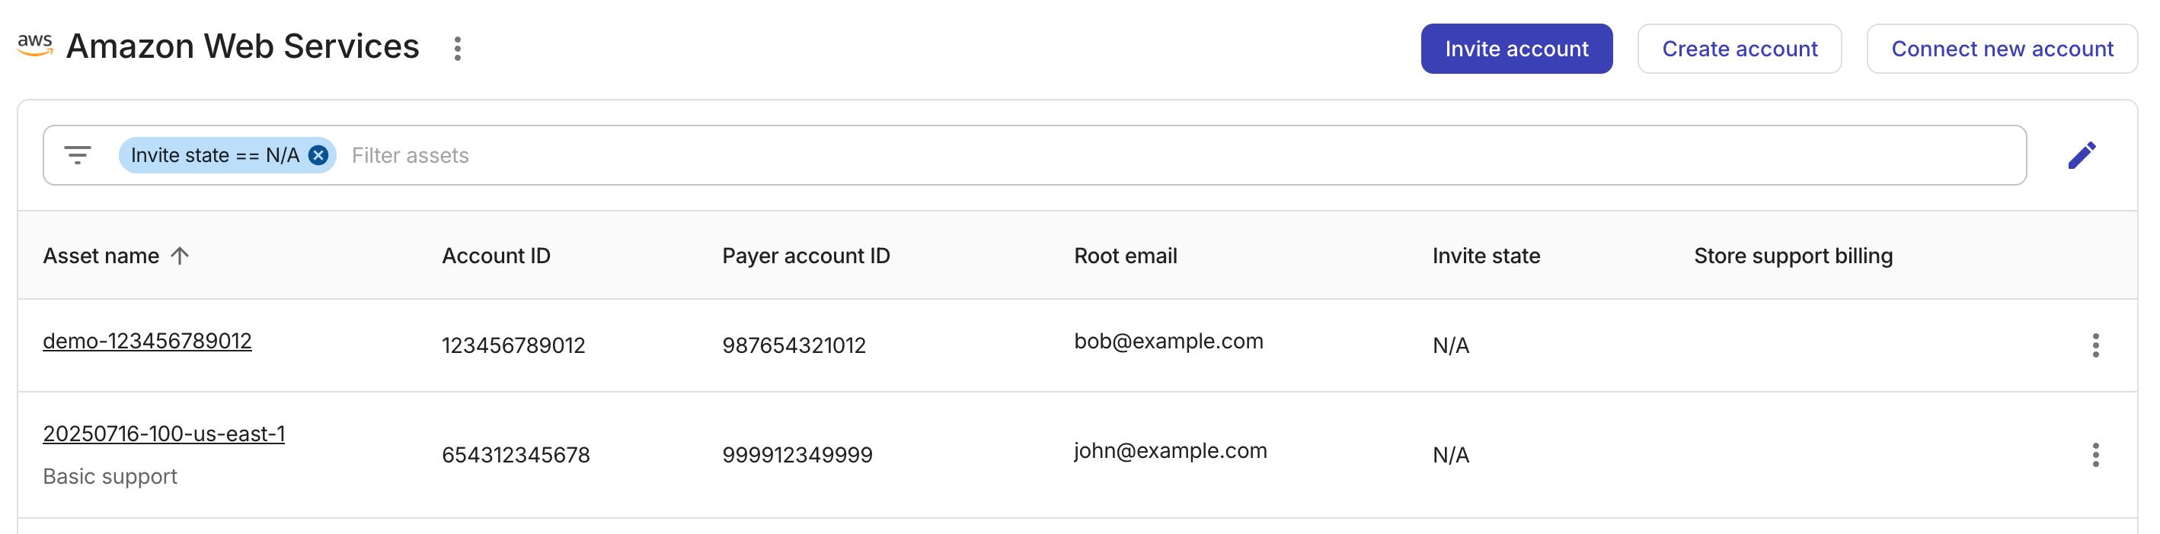This screenshot has width=2160, height=534.
Task: Remove the Invite state filter chip
Action: pyautogui.click(x=318, y=155)
